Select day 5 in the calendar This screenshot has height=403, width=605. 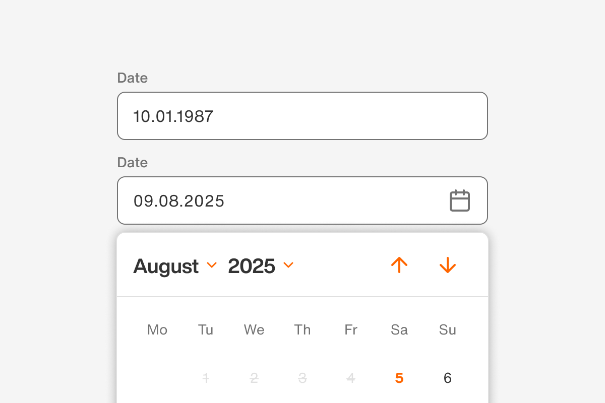[399, 378]
